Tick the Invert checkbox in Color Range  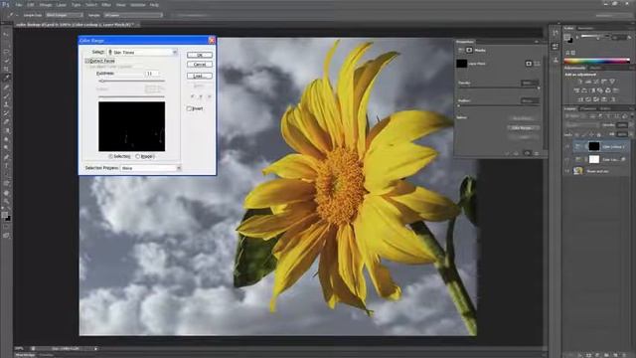click(x=189, y=108)
